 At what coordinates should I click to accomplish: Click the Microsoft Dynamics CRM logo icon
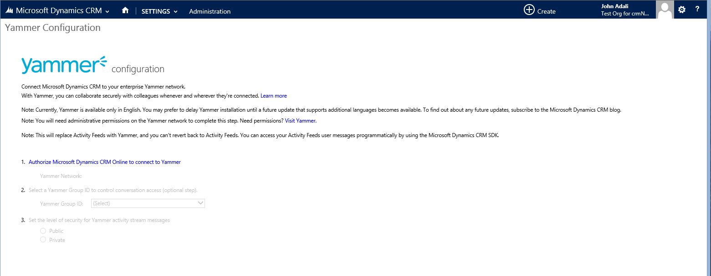point(9,11)
